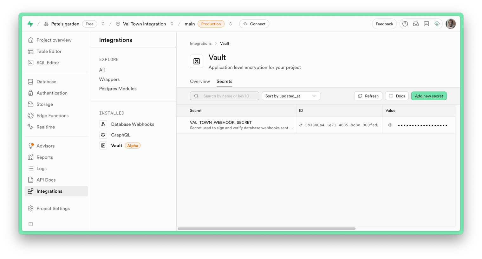This screenshot has width=482, height=259.
Task: Reveal the VAL_TOWN_WEBHOOK_SECRET value with eye icon
Action: click(x=390, y=125)
